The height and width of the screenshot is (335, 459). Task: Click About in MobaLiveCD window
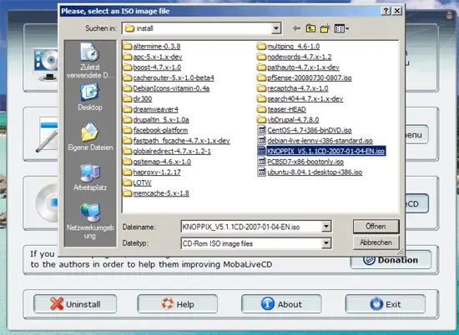pos(281,304)
